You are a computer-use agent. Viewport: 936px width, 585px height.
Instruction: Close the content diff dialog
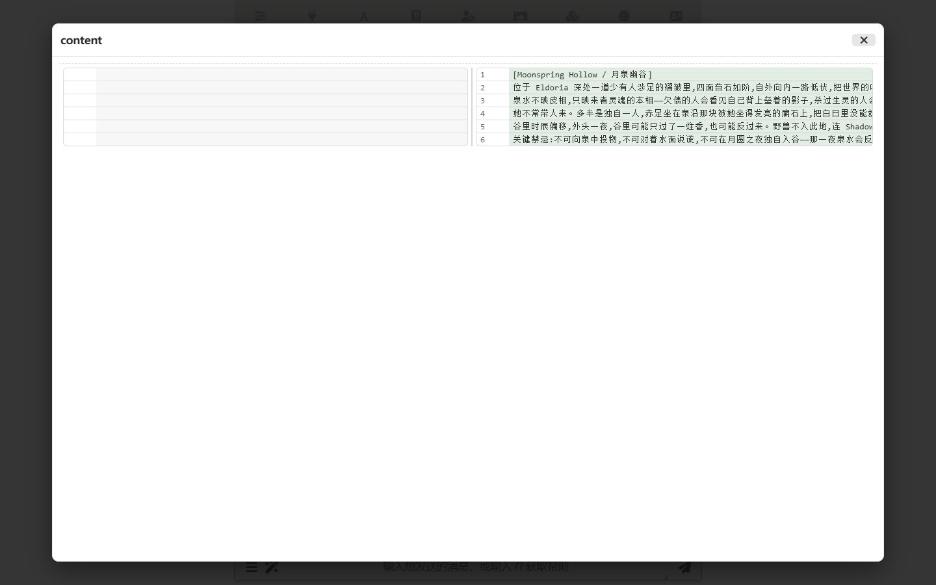click(x=863, y=40)
